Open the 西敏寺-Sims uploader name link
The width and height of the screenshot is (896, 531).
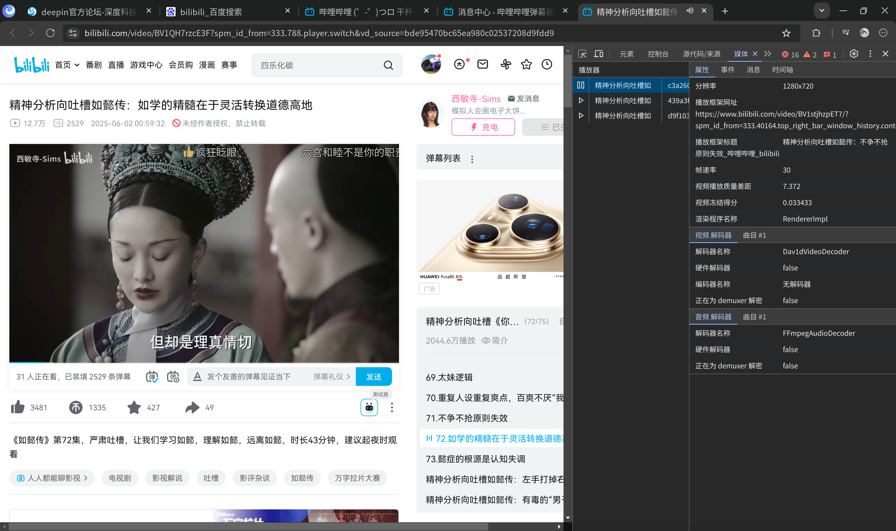(x=476, y=99)
